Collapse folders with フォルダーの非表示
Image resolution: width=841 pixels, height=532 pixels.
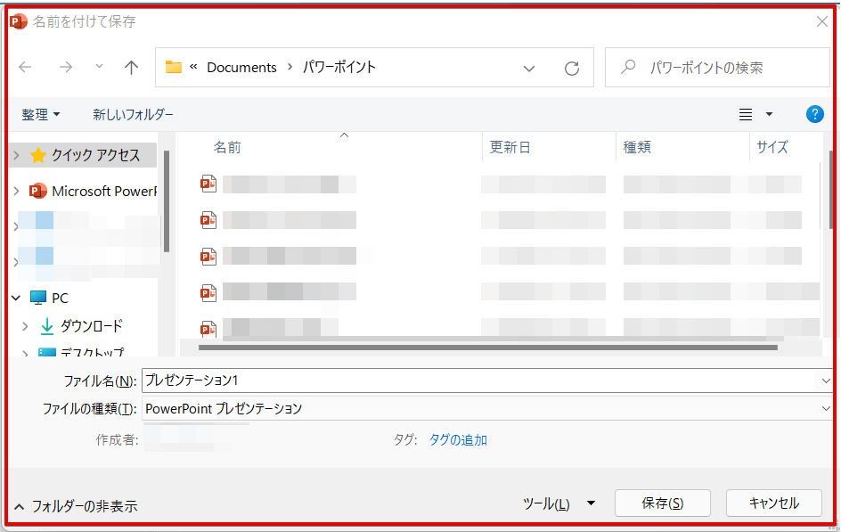76,506
